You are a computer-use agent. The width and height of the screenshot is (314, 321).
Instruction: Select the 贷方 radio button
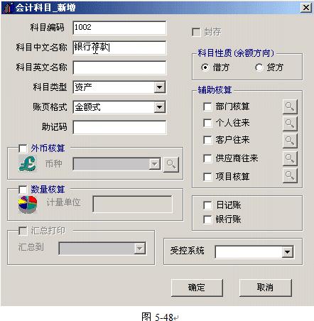click(x=259, y=67)
